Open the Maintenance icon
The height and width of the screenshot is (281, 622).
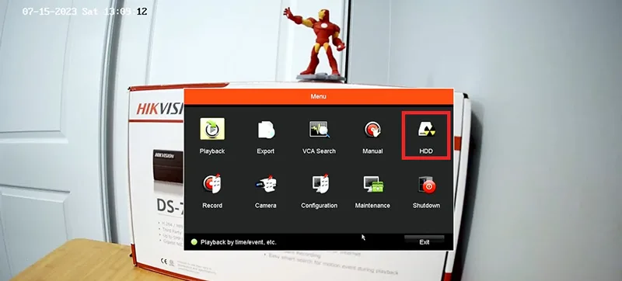[x=373, y=184]
